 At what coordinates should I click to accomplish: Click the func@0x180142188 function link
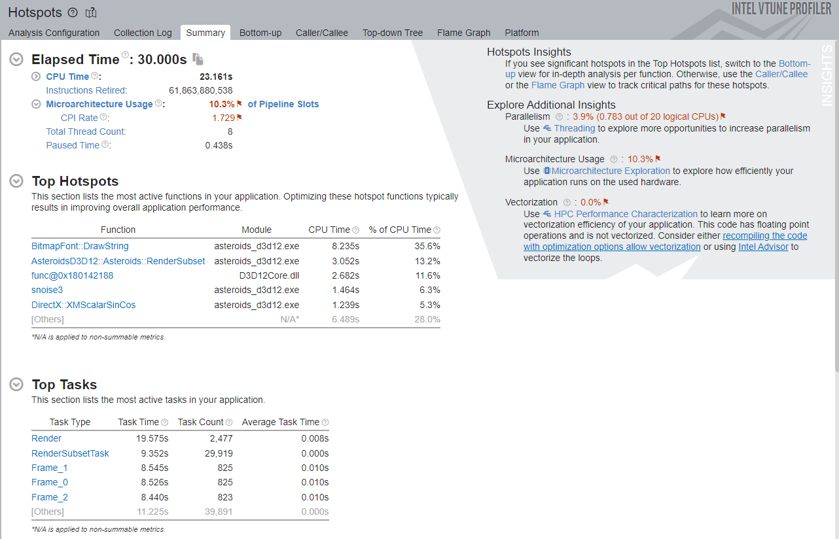pos(73,275)
